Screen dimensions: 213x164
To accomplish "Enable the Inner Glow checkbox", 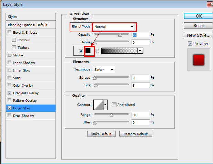I will click(x=10, y=70).
